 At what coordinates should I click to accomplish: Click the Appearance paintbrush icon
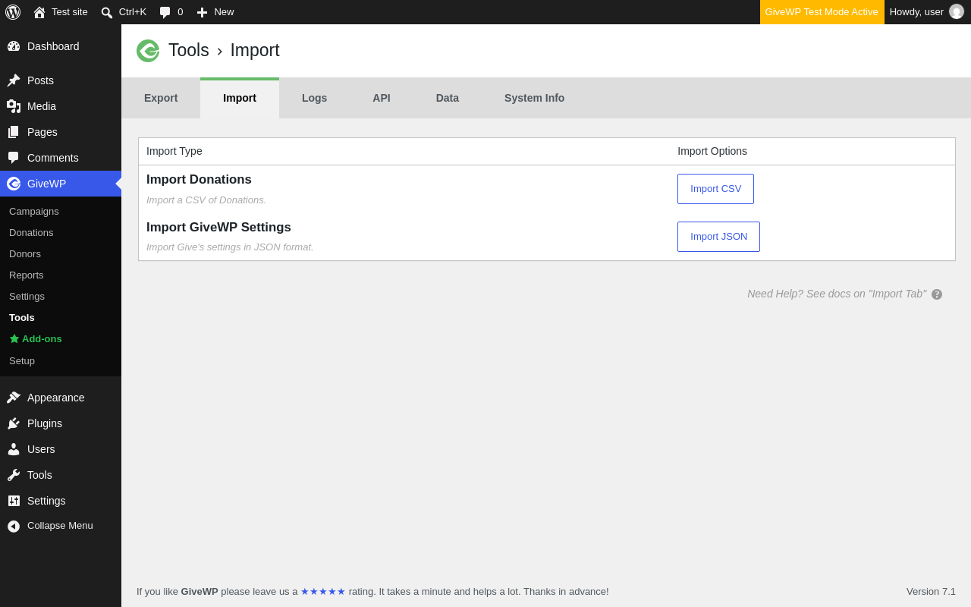click(14, 398)
